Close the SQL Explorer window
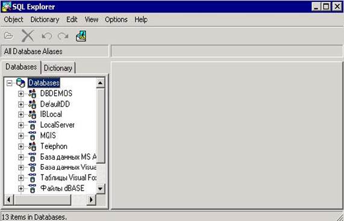The image size is (344, 221). [x=337, y=7]
